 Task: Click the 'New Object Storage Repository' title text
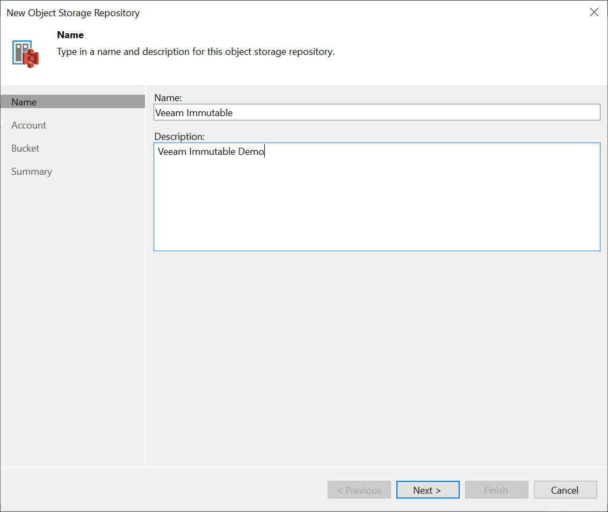(x=73, y=13)
